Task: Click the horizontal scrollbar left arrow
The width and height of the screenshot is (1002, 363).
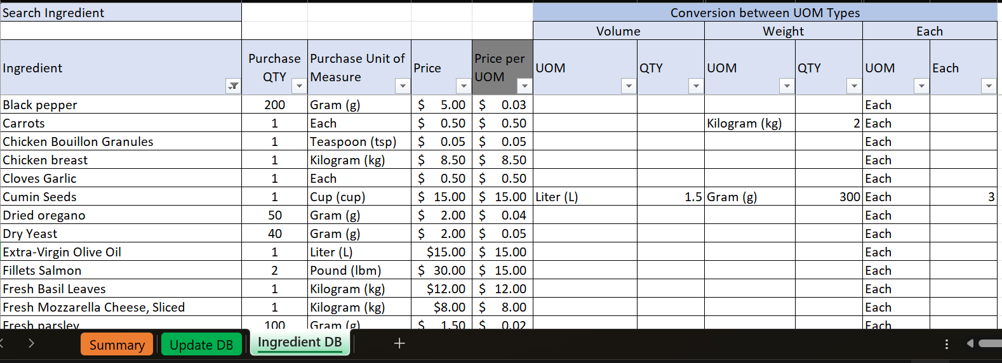Action: tap(970, 343)
